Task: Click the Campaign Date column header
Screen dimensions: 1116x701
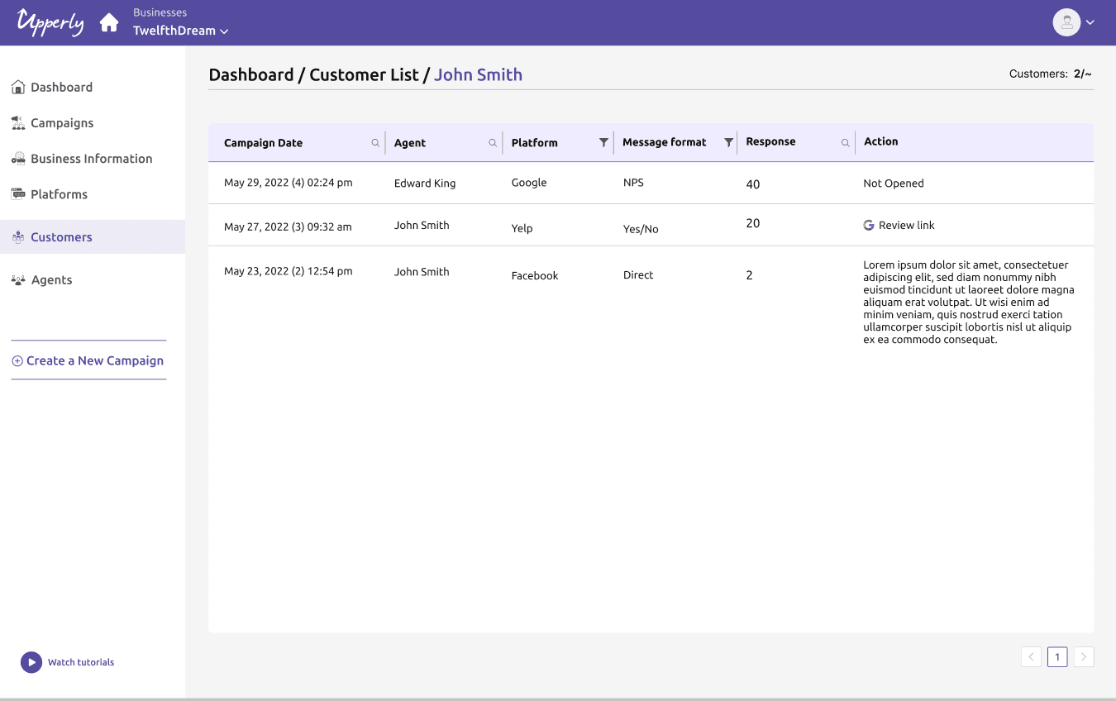Action: 263,142
